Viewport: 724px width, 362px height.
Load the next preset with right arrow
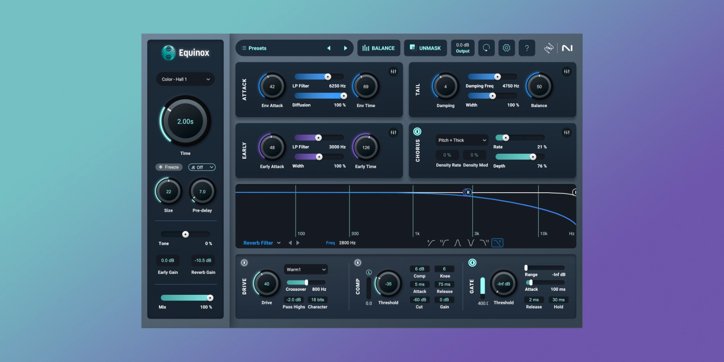pyautogui.click(x=345, y=48)
